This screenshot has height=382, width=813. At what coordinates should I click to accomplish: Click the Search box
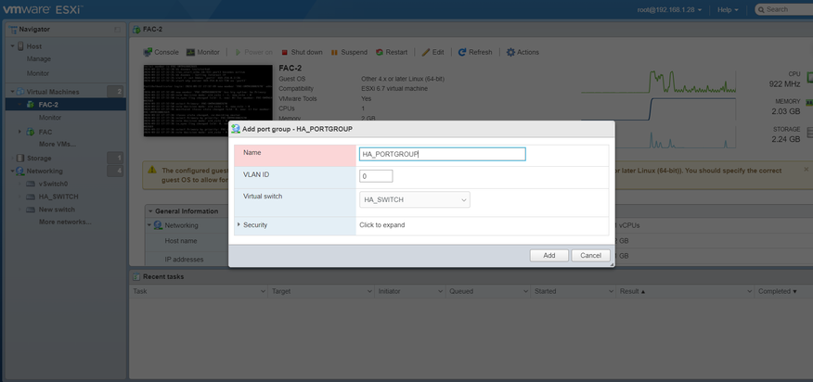click(x=784, y=9)
